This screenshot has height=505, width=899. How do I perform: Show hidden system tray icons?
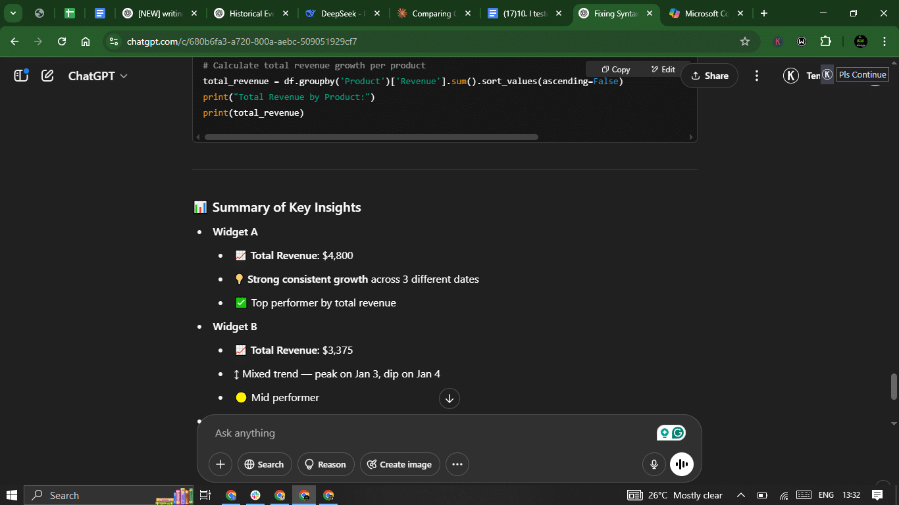(x=741, y=495)
